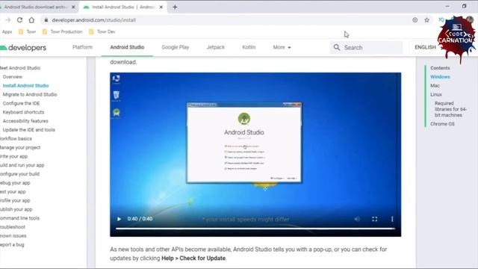
Task: Open Report a bug sidebar link
Action: pyautogui.click(x=12, y=245)
